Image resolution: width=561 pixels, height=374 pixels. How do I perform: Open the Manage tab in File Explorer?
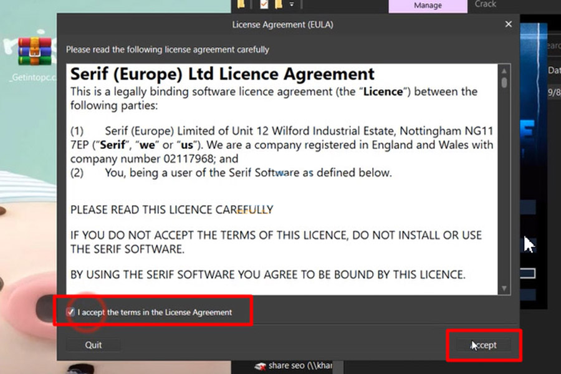tap(428, 6)
